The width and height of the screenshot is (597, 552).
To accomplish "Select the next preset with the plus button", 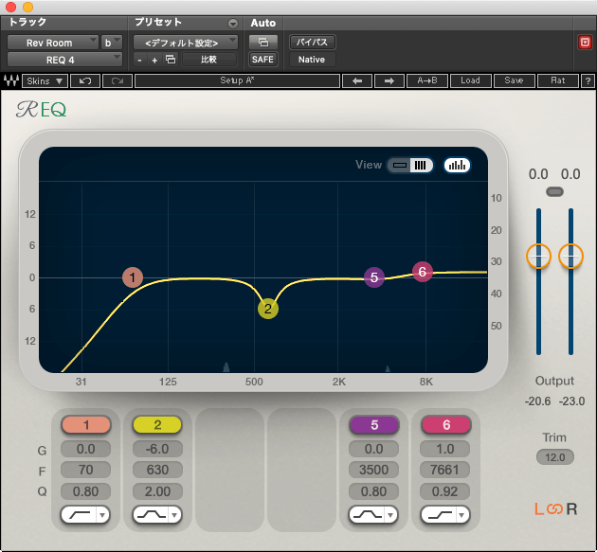I will (154, 60).
